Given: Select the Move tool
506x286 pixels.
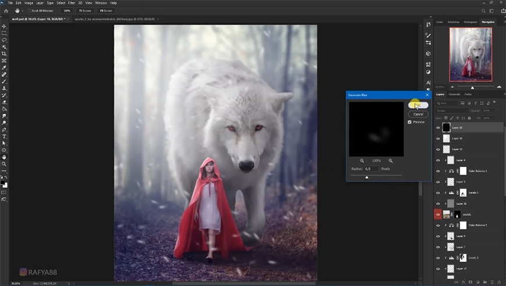Looking at the screenshot, I should [4, 26].
